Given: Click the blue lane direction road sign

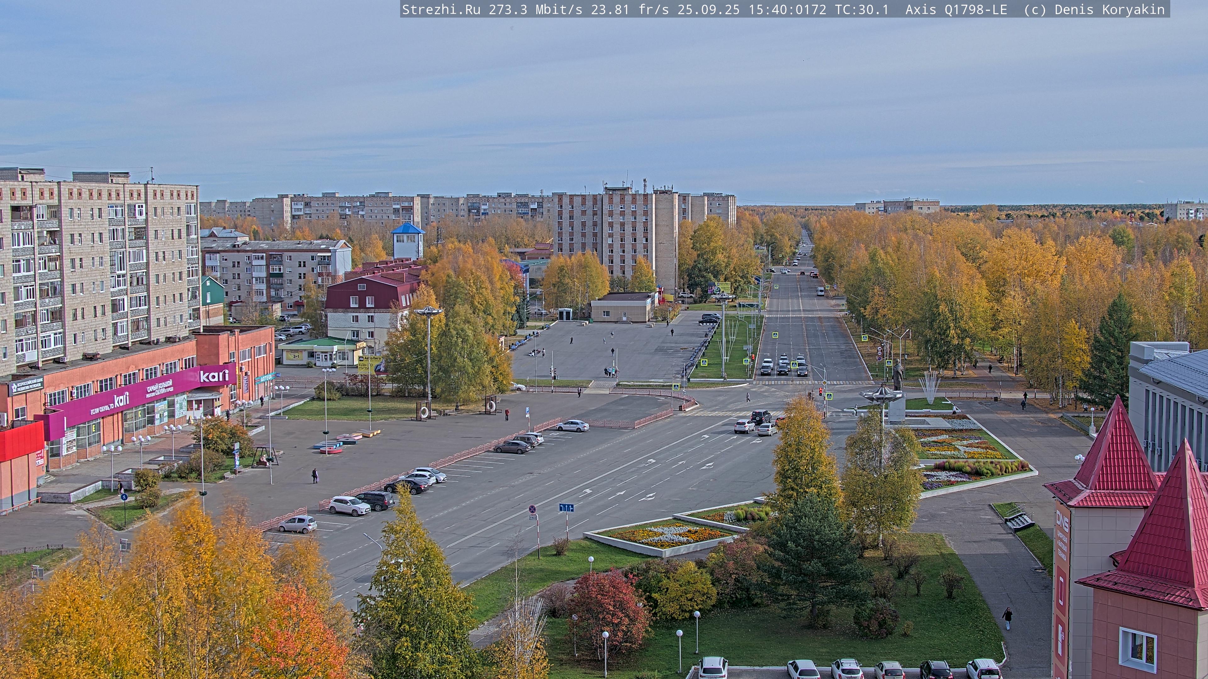Looking at the screenshot, I should click(x=566, y=507).
